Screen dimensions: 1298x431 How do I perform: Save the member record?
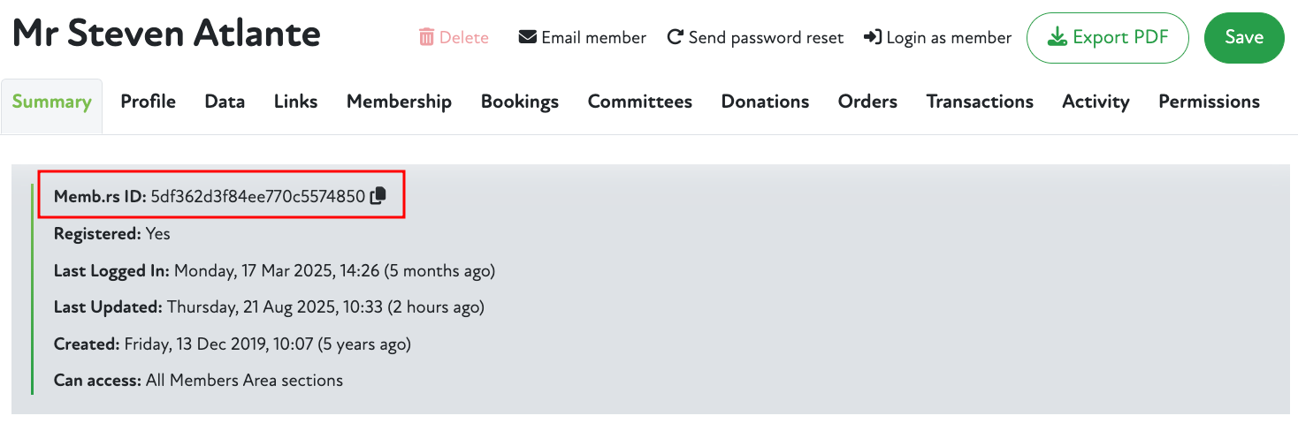point(1243,37)
